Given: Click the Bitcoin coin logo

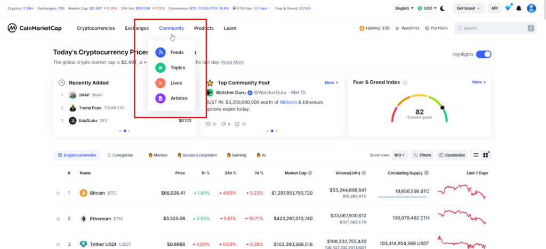Looking at the screenshot, I should [x=83, y=193].
